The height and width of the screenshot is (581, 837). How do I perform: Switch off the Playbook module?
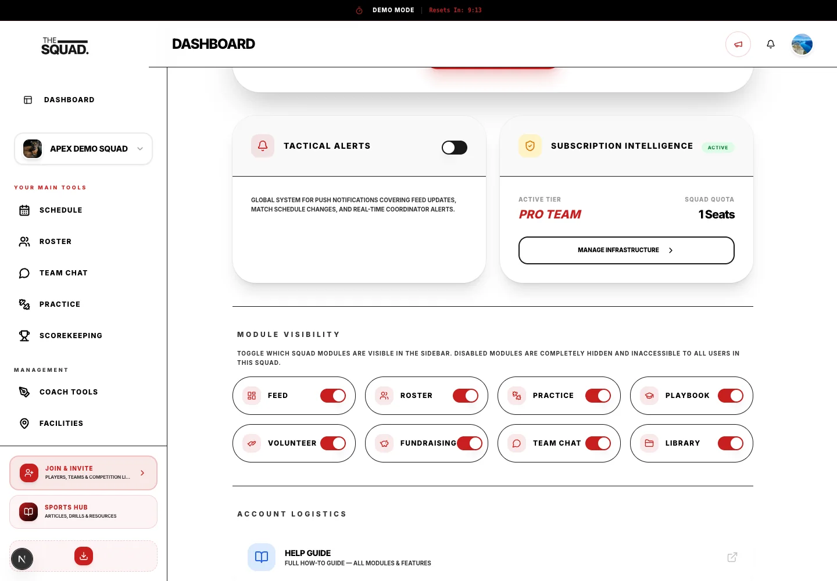click(x=731, y=396)
